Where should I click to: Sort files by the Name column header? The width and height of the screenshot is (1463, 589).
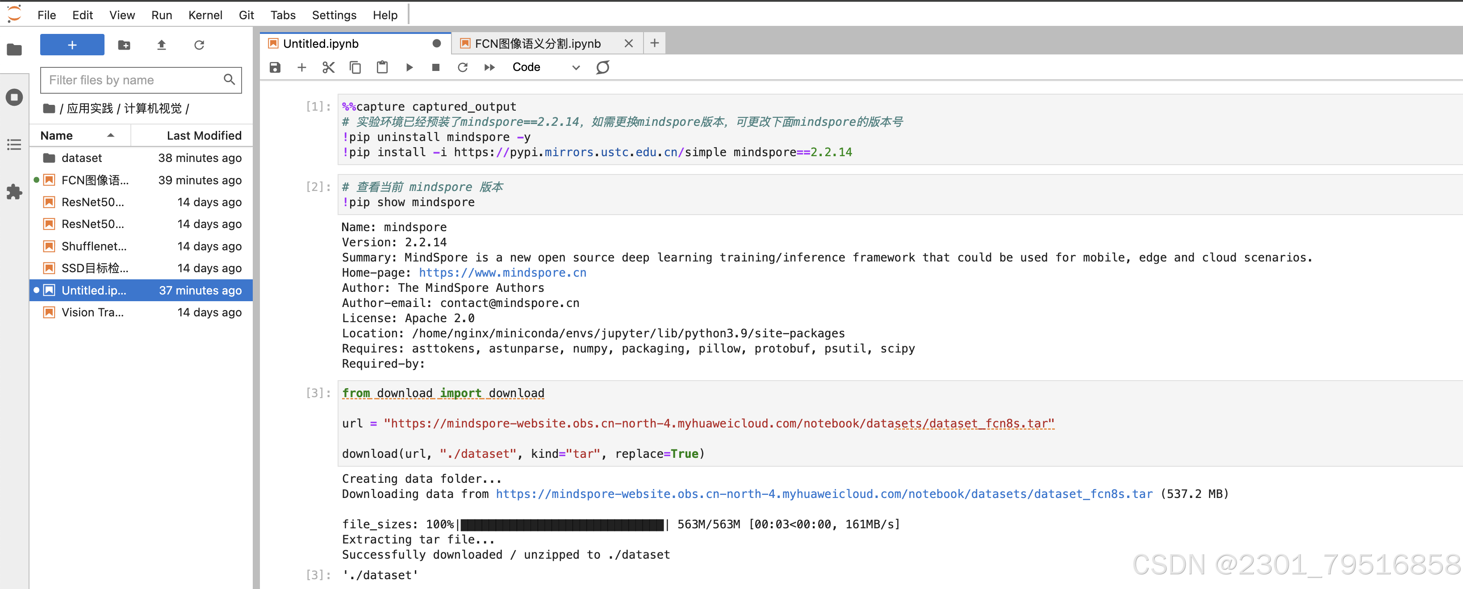(x=57, y=136)
